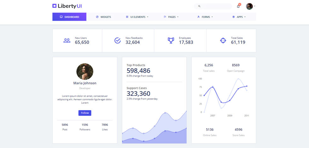The height and width of the screenshot is (148, 309).
Task: Click the Total Sales target icon
Action: click(x=223, y=41)
